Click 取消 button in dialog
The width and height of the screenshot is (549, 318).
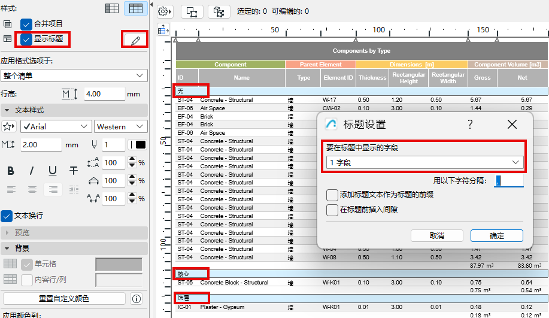(x=436, y=236)
